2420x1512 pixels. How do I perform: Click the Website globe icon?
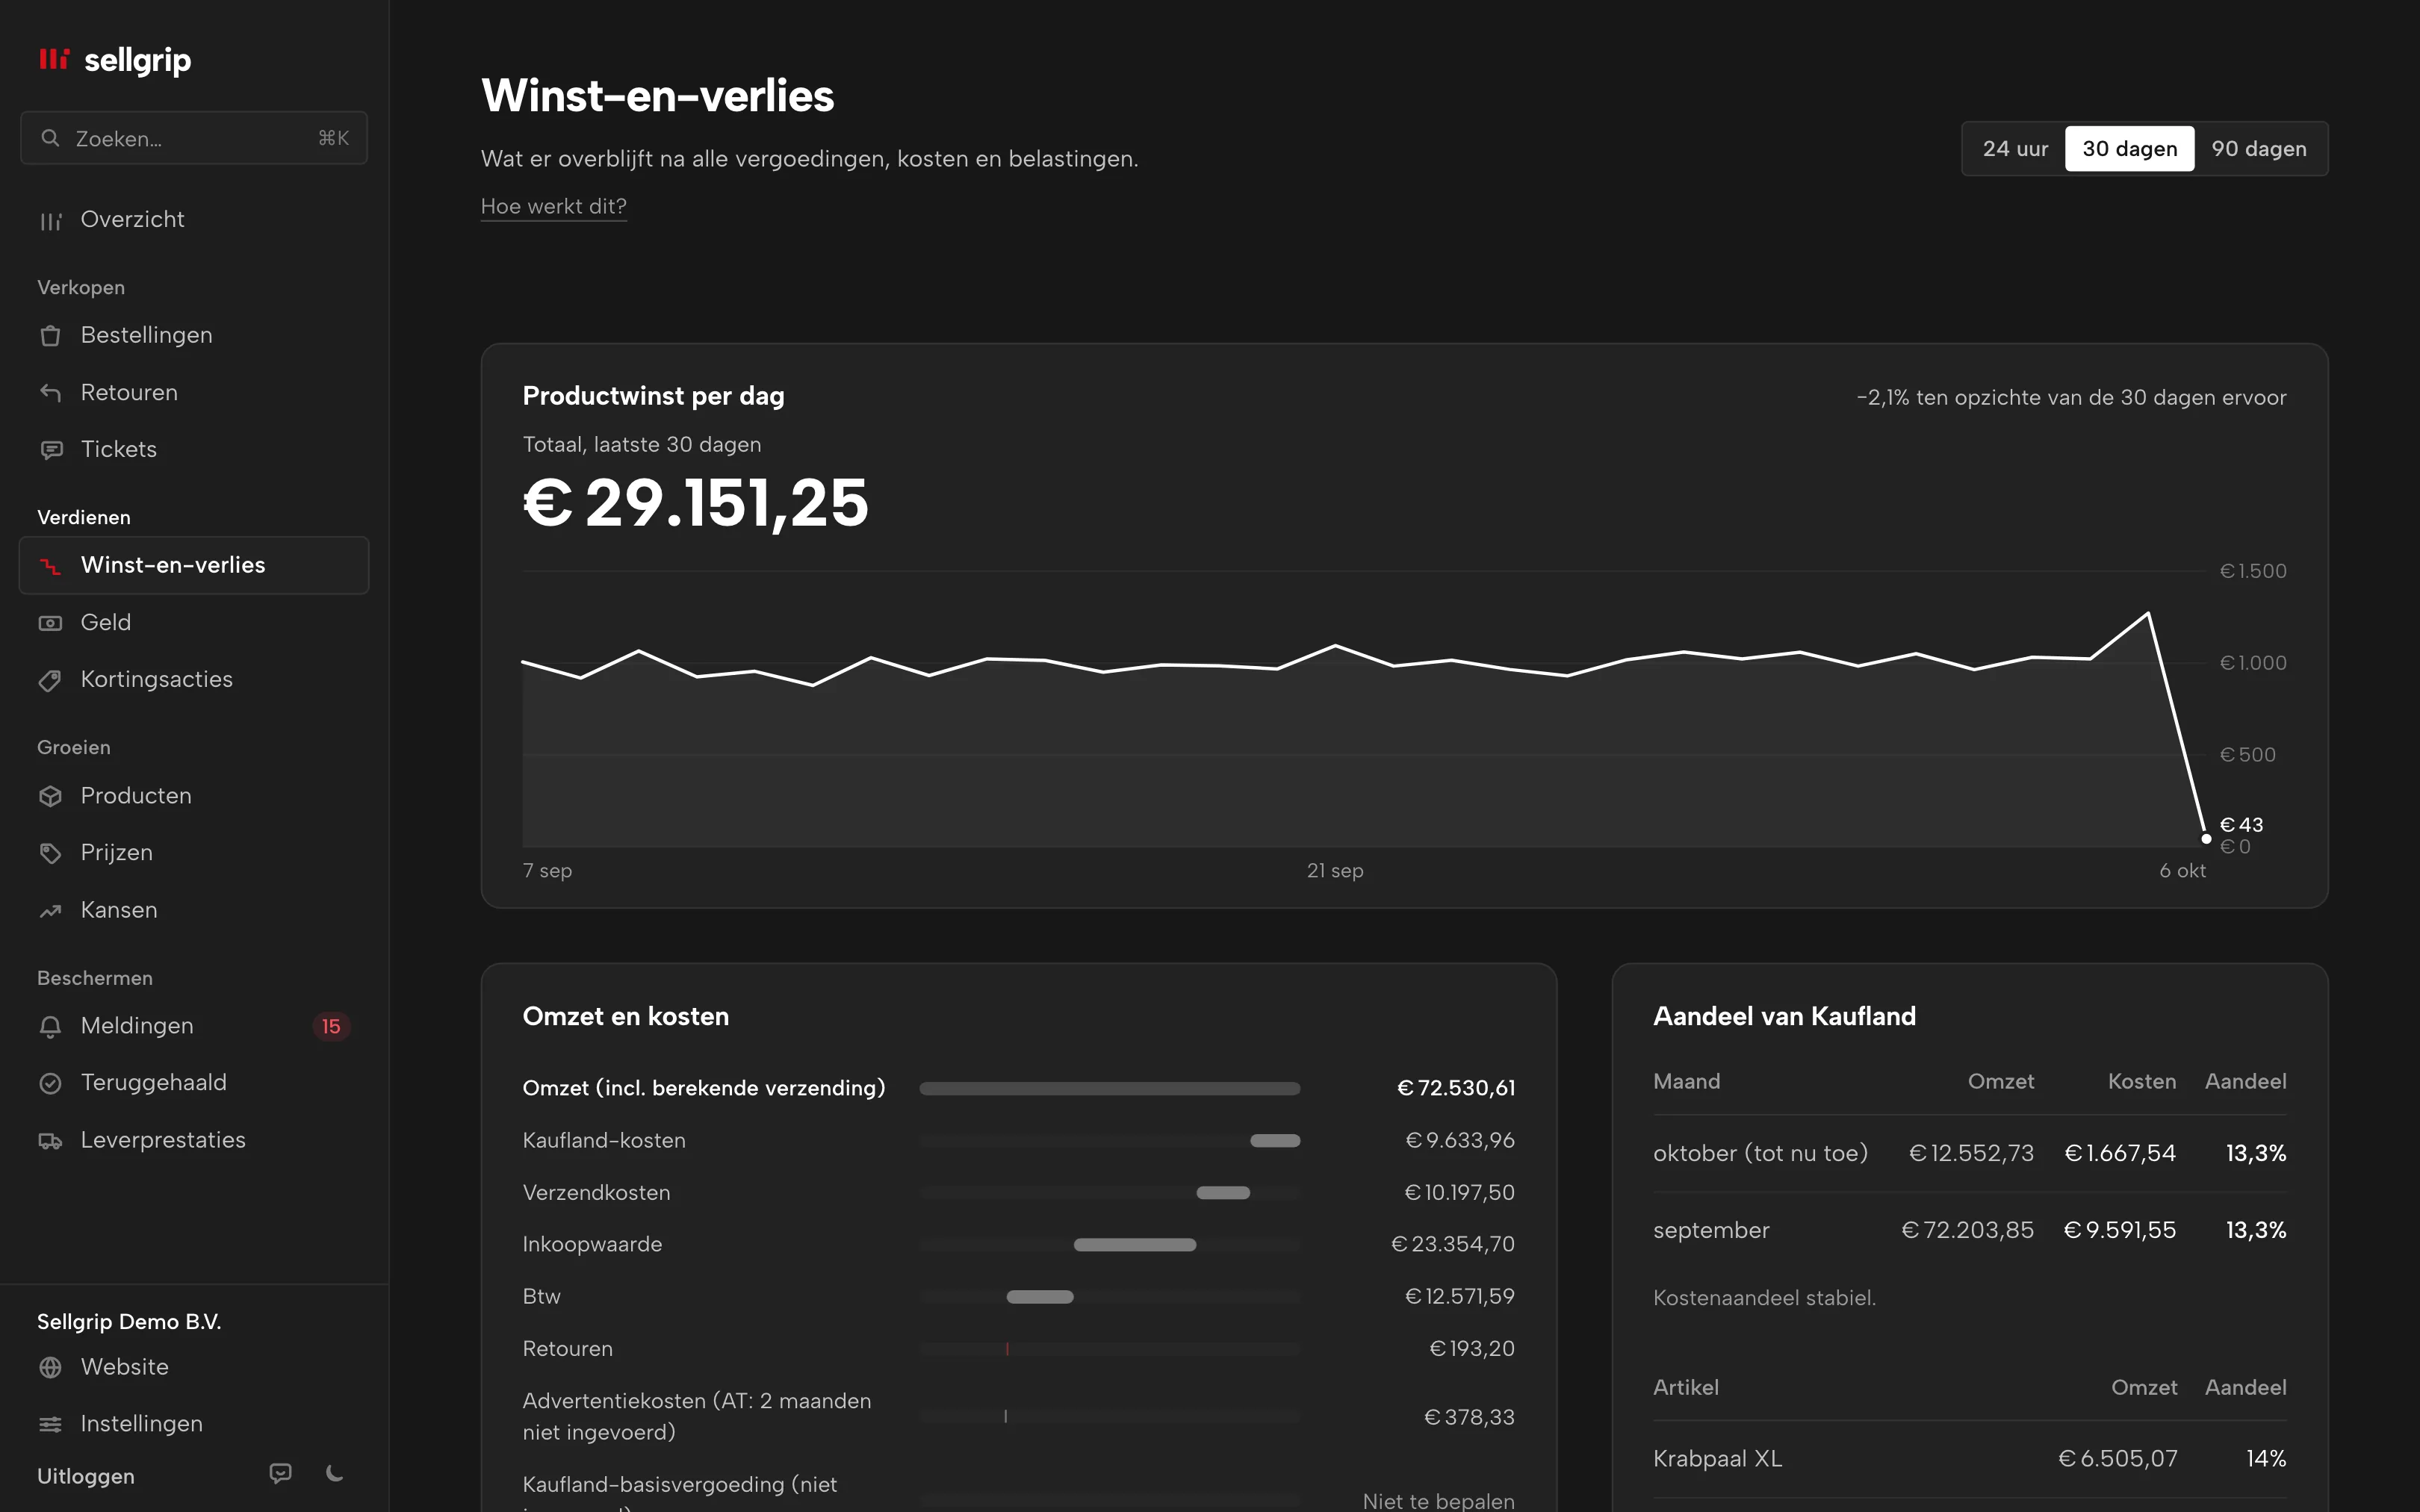(x=51, y=1367)
